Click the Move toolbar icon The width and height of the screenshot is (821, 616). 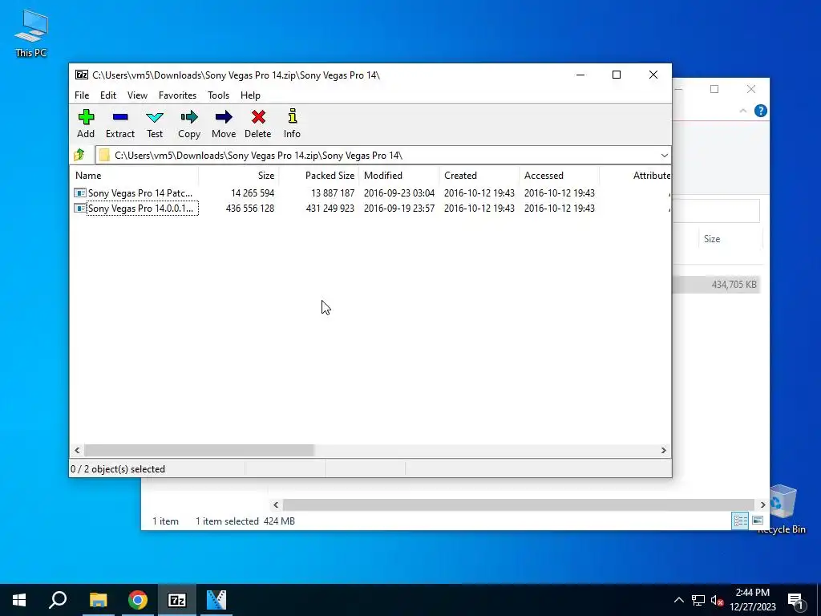point(224,117)
